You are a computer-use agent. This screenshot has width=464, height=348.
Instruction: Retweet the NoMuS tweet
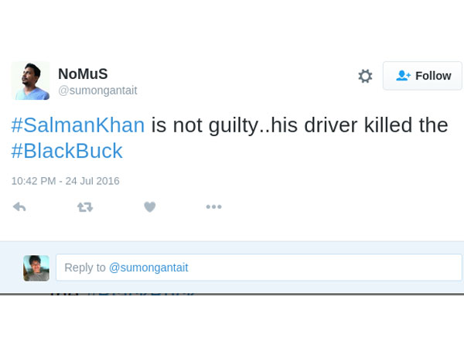coord(85,206)
